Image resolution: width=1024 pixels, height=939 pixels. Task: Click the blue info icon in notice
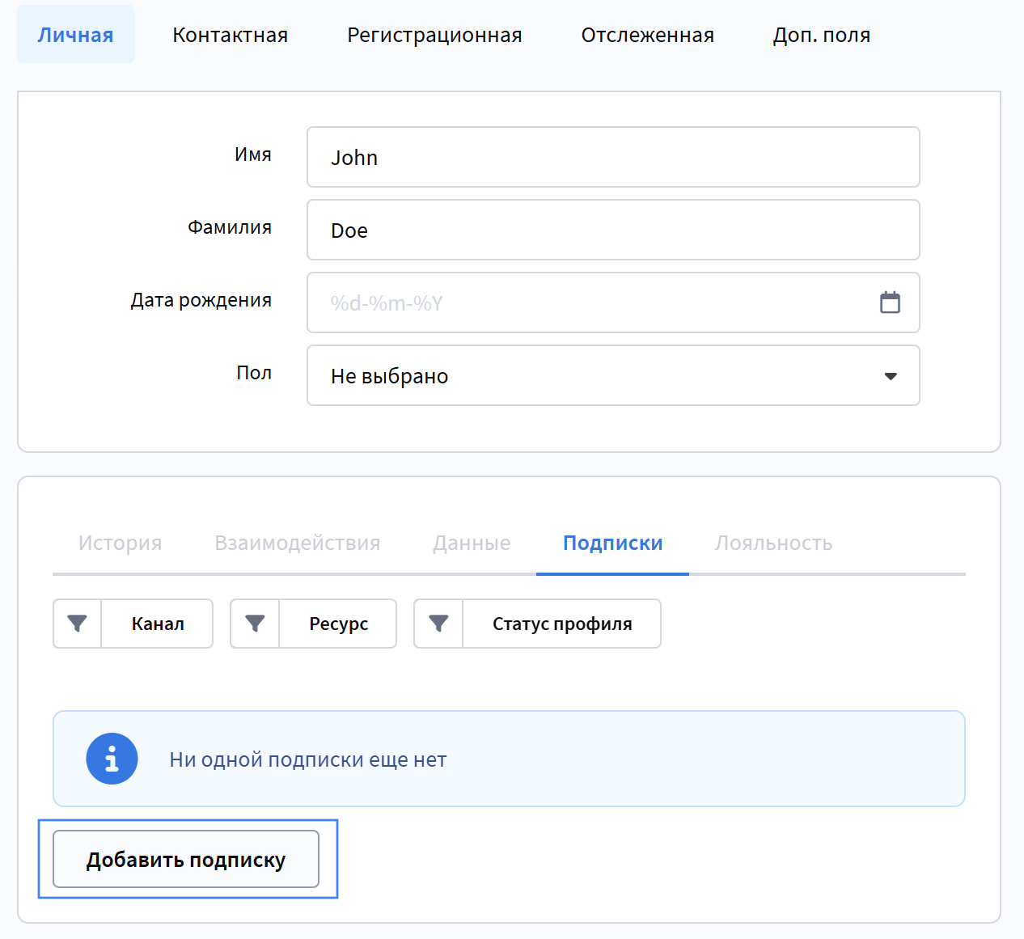point(112,759)
